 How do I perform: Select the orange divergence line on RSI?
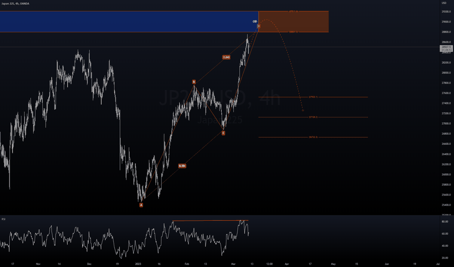210,220
